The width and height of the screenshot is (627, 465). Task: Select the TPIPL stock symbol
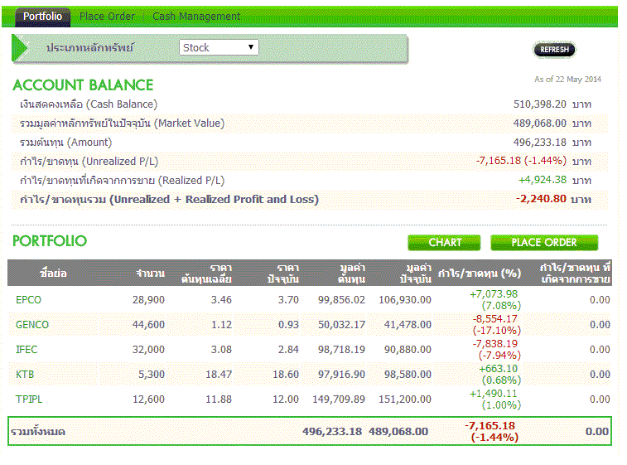pos(29,400)
